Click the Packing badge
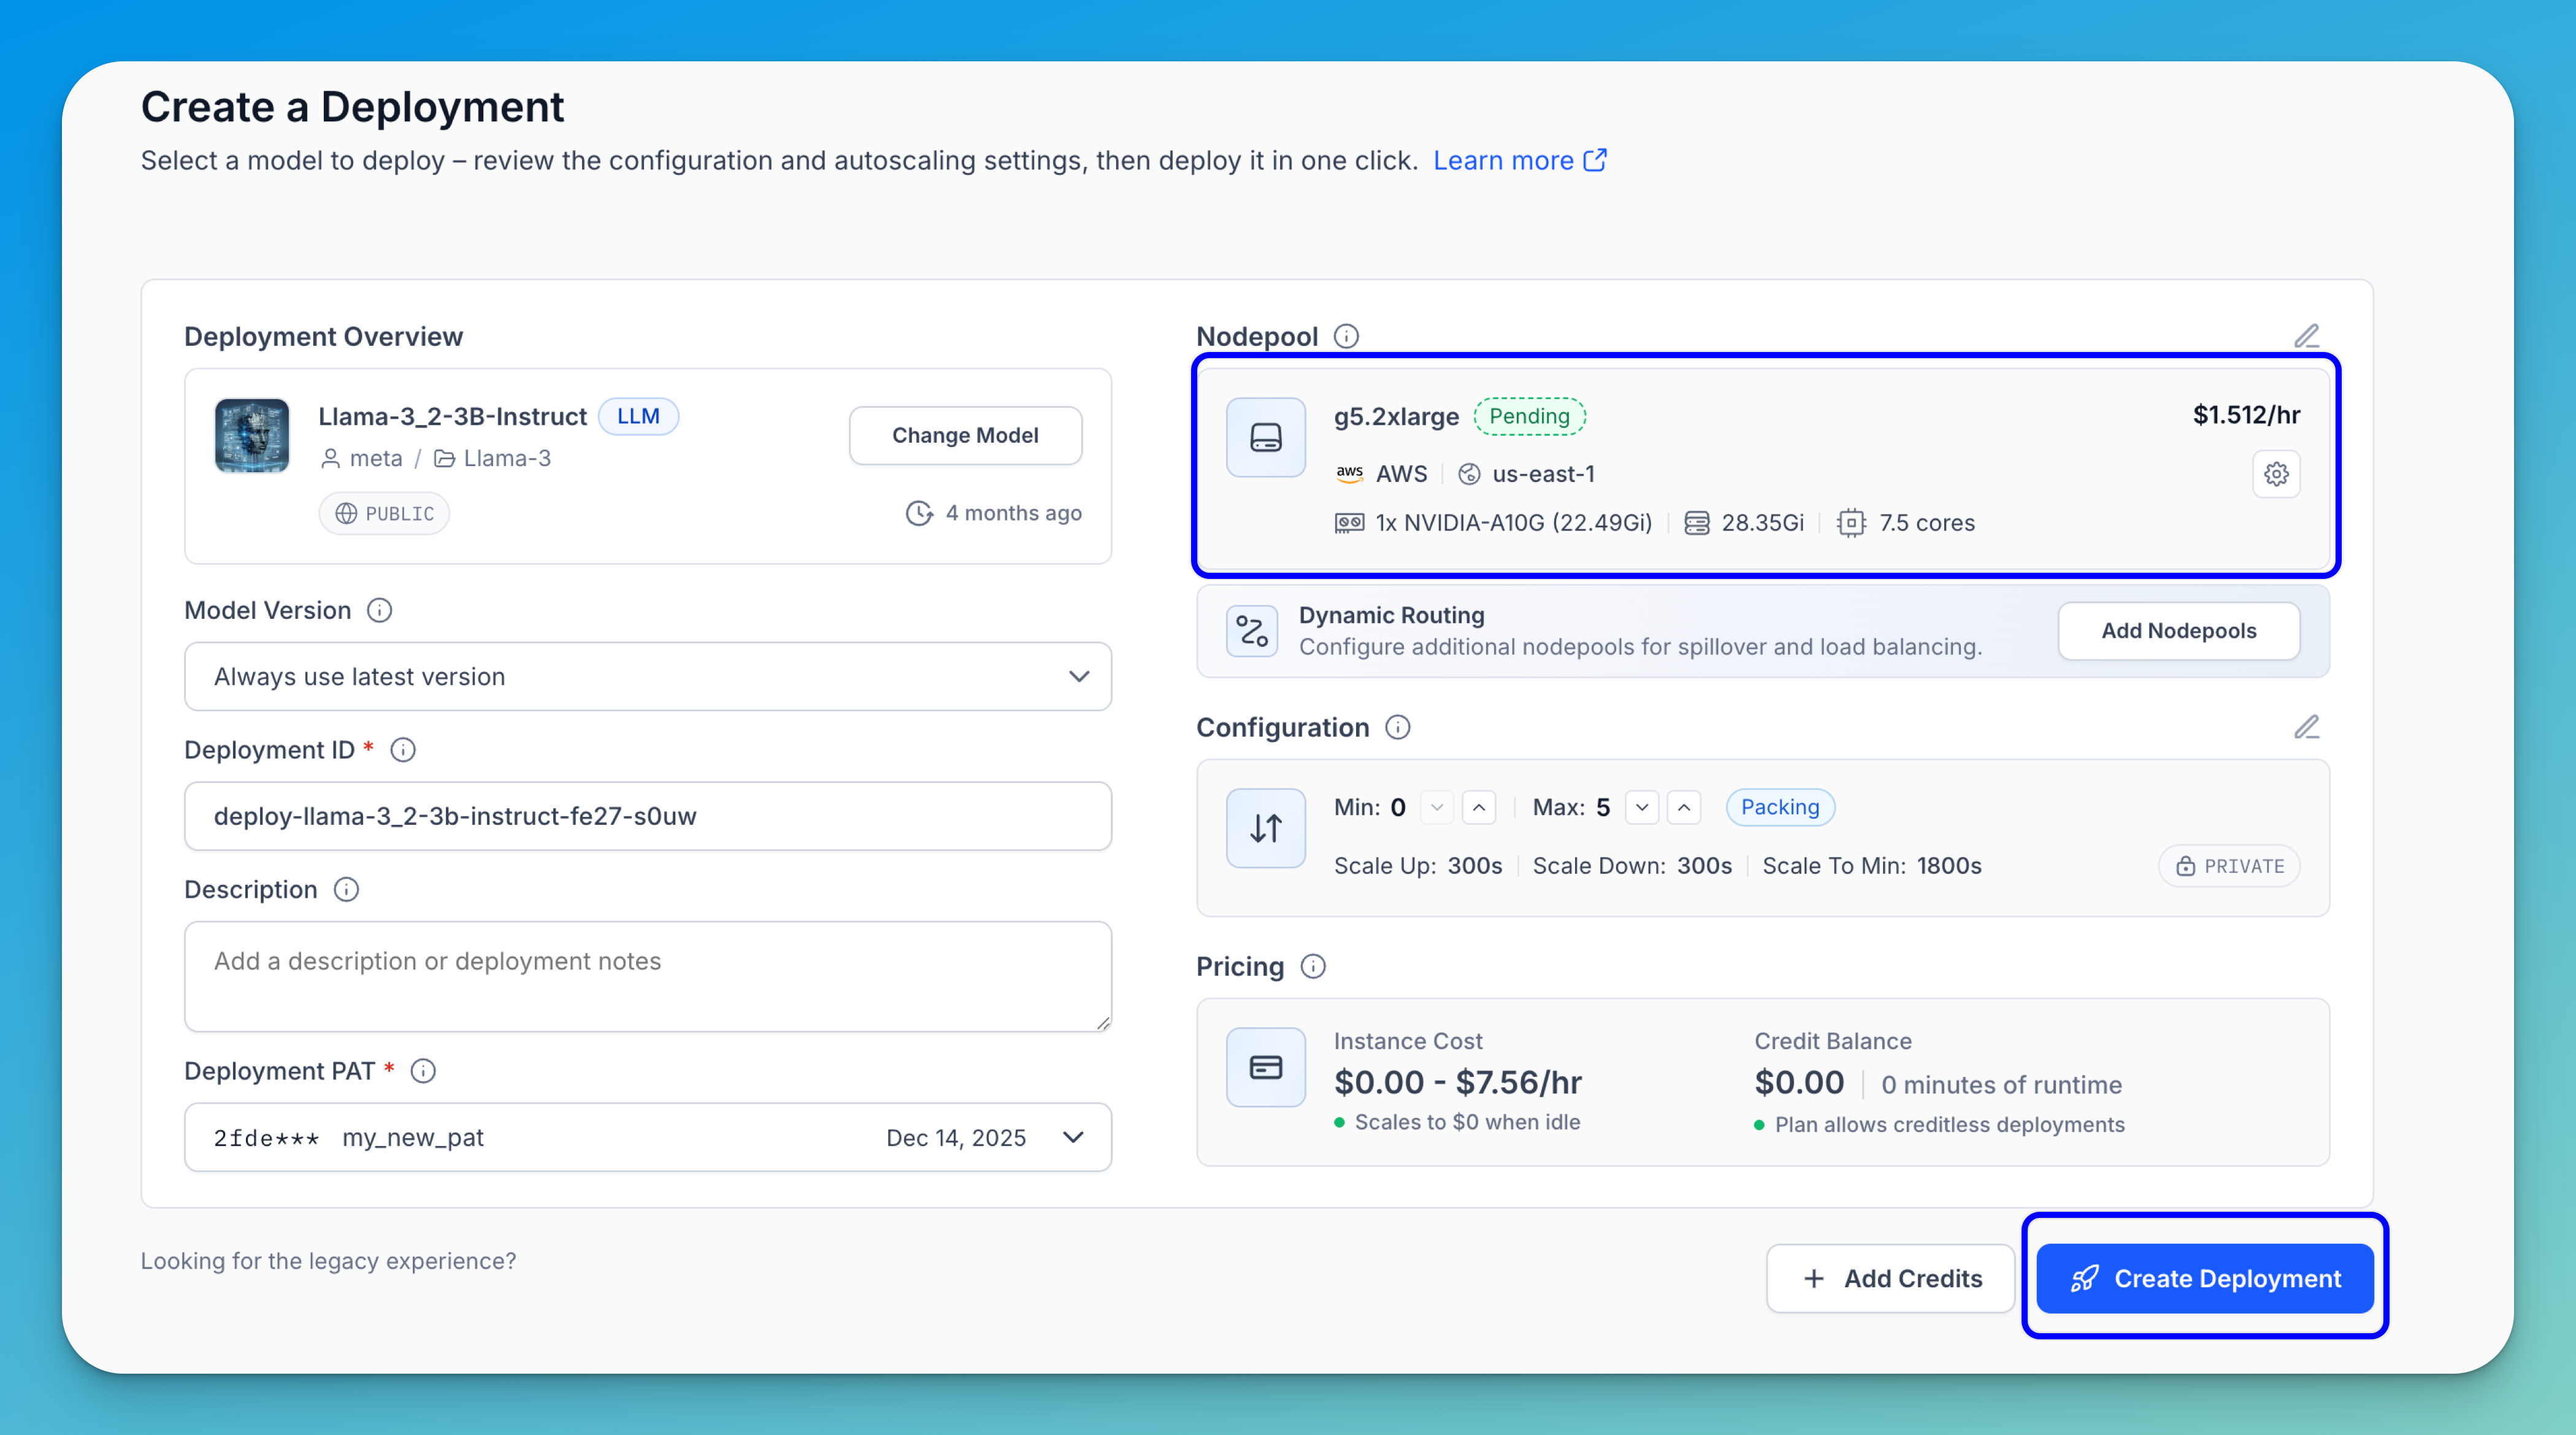Screen dimensions: 2576x1435 pos(1780,807)
